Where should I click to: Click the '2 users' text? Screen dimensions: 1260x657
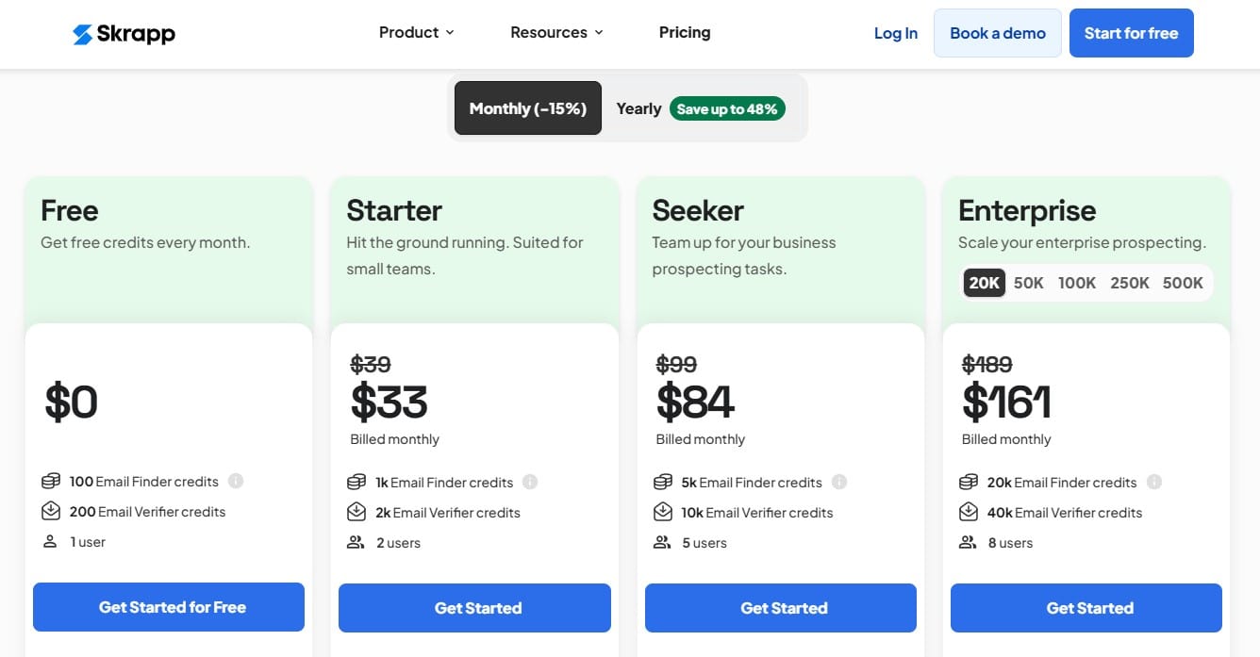(x=398, y=543)
